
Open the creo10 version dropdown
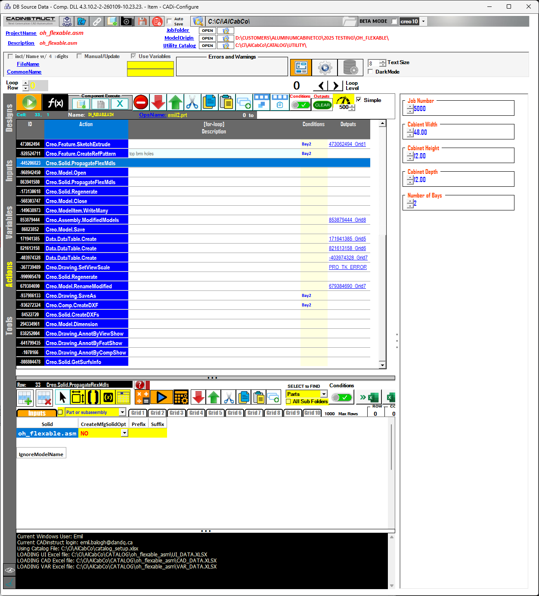coord(423,22)
